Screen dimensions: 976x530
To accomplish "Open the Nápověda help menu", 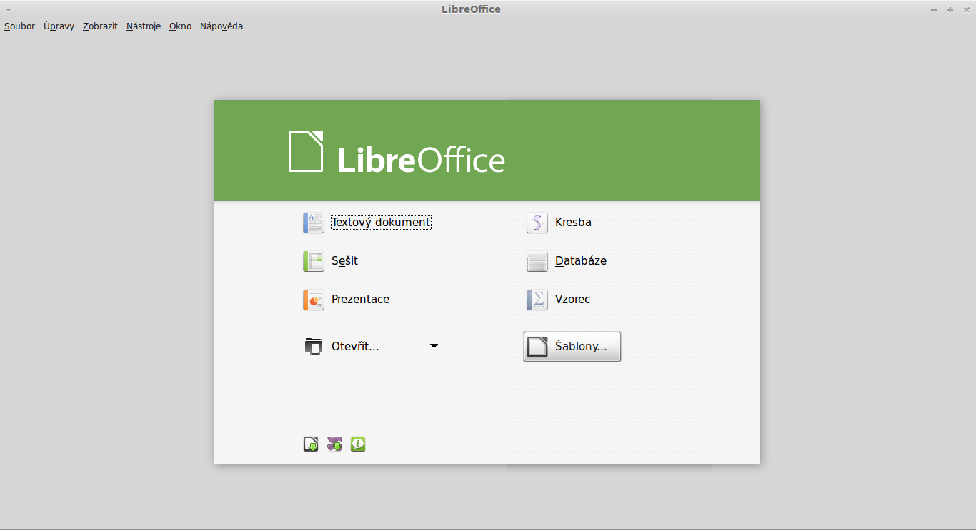I will click(x=221, y=26).
